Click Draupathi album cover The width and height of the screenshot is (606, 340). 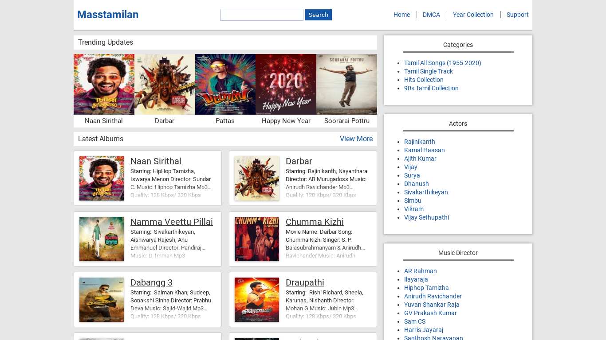click(x=257, y=300)
